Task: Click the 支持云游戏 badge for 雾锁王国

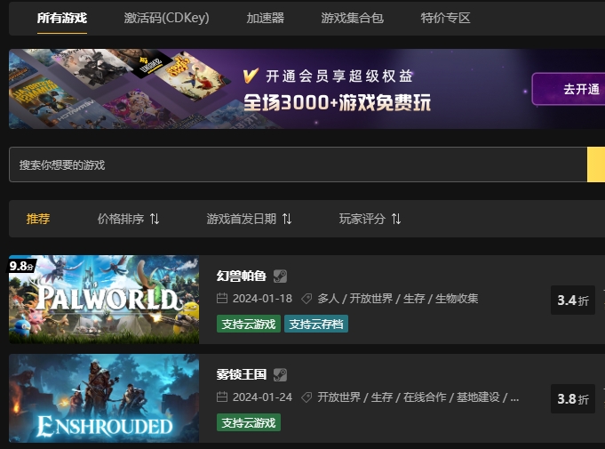Action: [x=249, y=422]
